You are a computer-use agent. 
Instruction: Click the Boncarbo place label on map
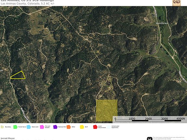(162, 23)
